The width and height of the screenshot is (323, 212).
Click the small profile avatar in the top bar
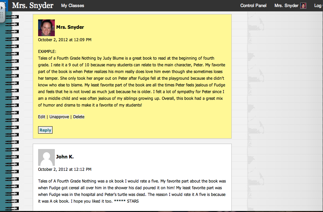click(303, 5)
